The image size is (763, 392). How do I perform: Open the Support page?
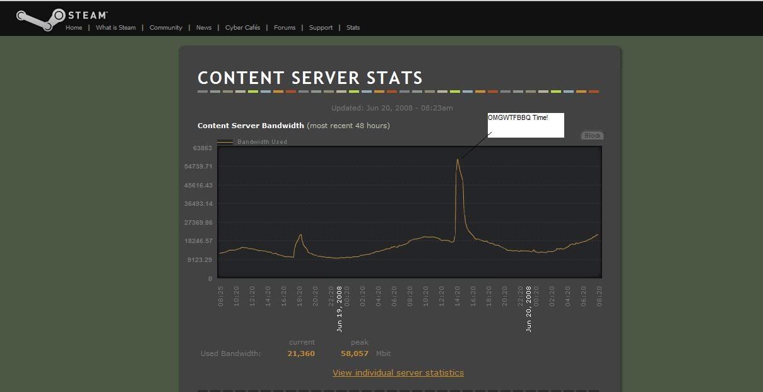(x=321, y=28)
